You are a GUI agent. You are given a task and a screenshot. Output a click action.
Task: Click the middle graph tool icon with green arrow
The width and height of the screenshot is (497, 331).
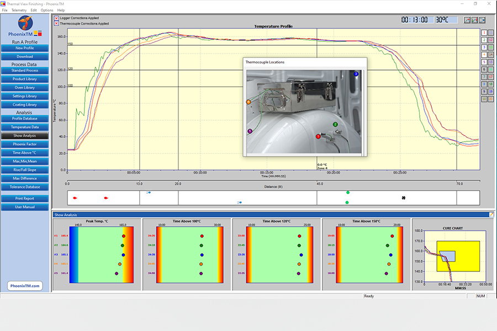pyautogui.click(x=474, y=20)
